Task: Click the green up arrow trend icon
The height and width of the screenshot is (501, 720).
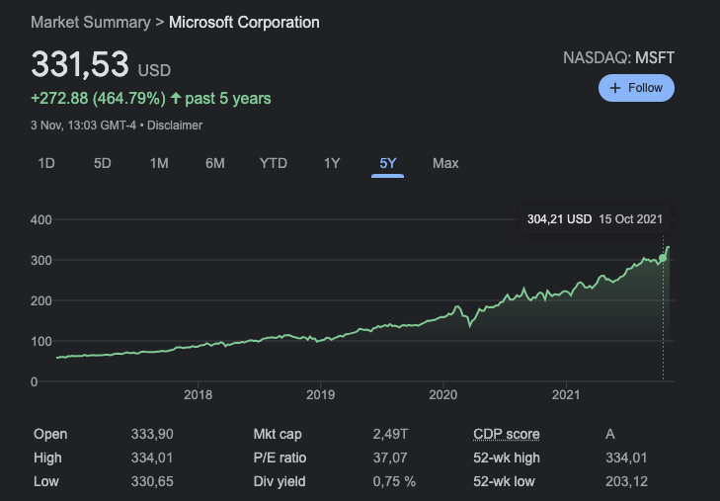Action: click(176, 98)
